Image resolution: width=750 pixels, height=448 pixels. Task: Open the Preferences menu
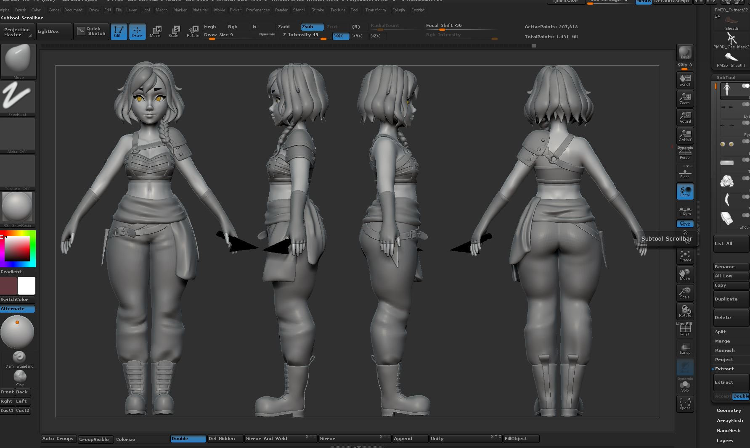[258, 10]
